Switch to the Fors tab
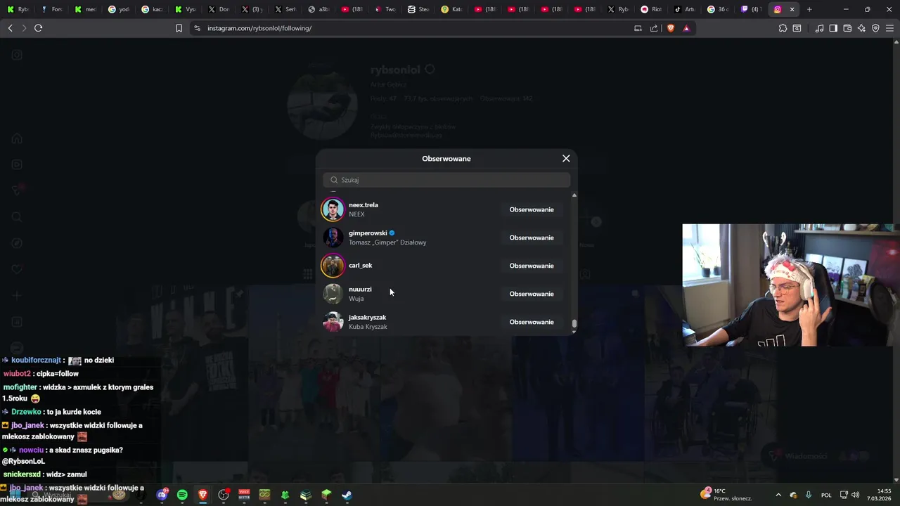900x506 pixels. point(51,9)
